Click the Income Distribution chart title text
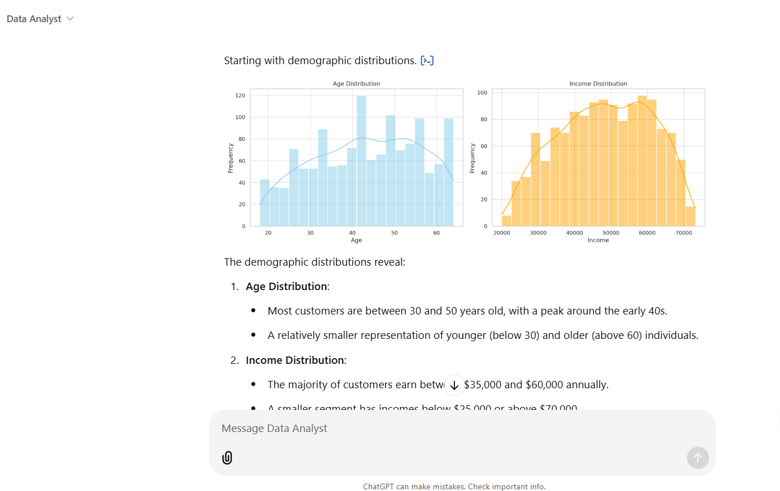This screenshot has height=491, width=780. coord(598,83)
